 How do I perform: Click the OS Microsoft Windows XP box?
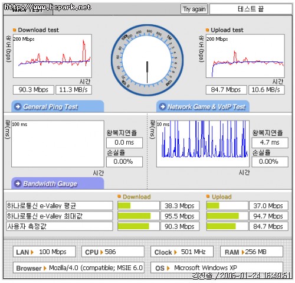(217, 268)
